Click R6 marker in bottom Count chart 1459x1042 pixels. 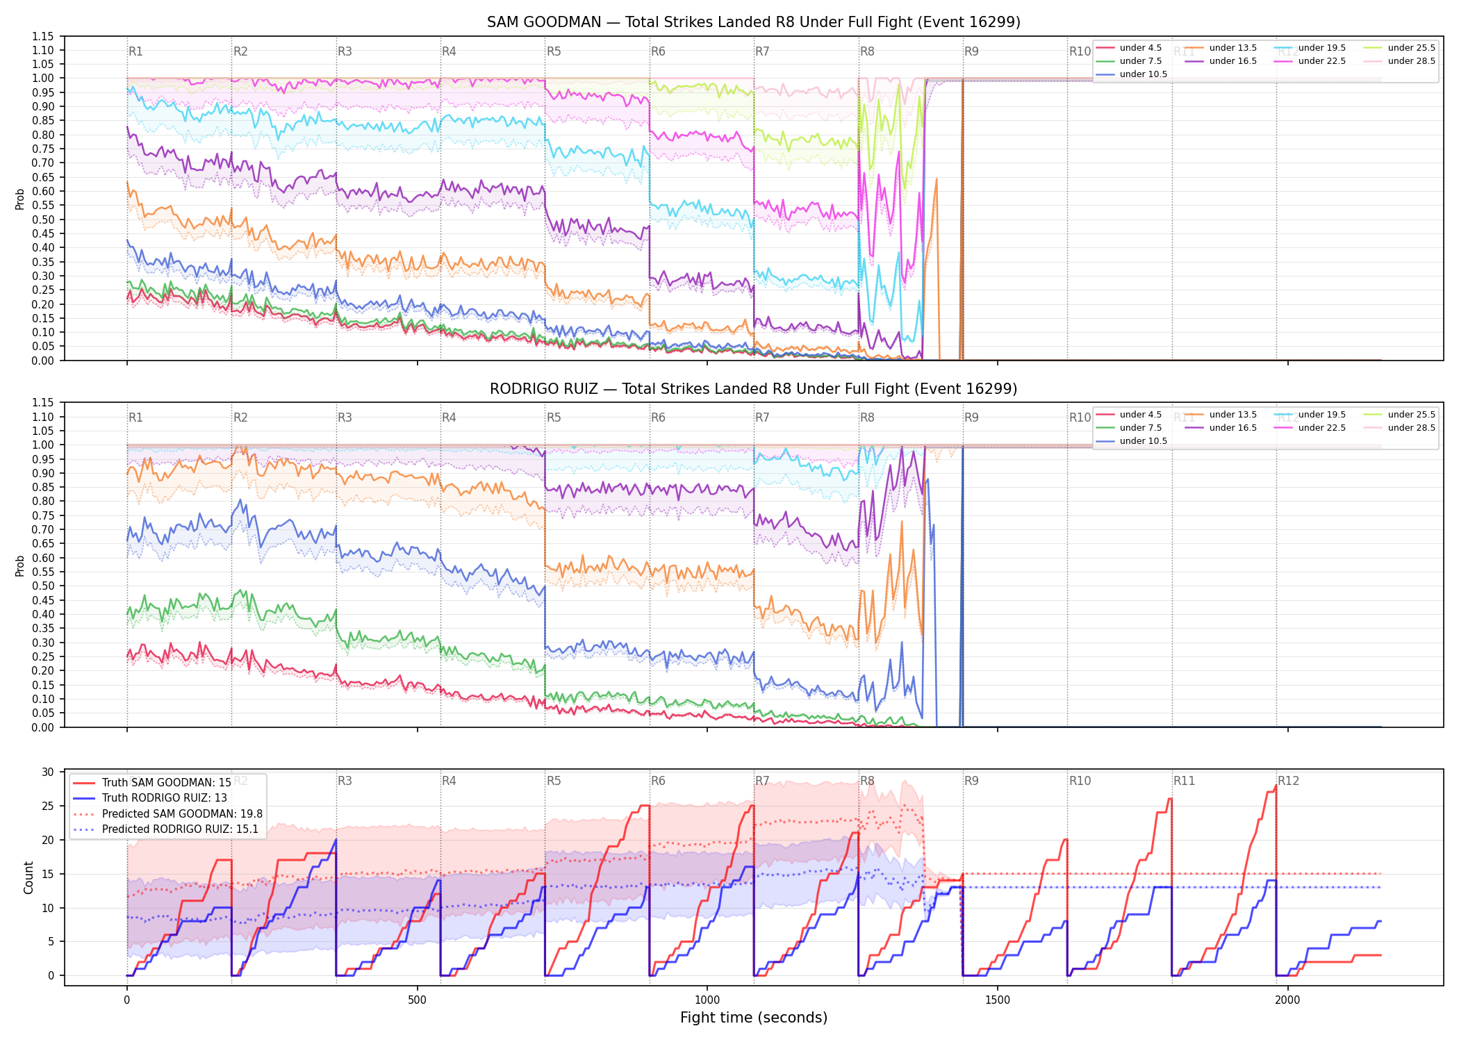(x=658, y=781)
